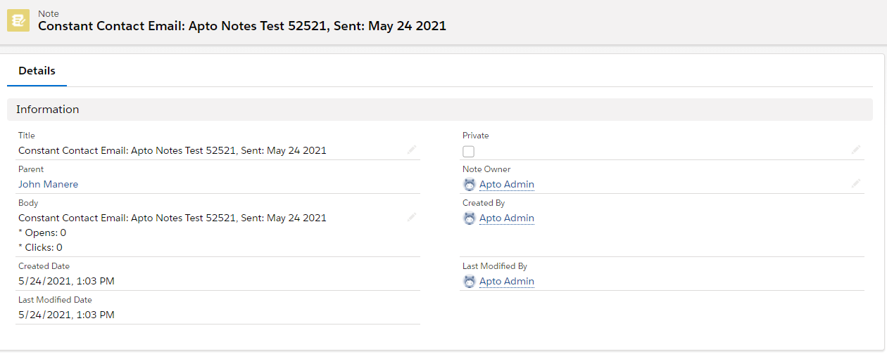Click the note heading title in the header
The image size is (887, 354).
(242, 26)
